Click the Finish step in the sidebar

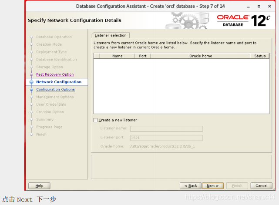point(41,134)
